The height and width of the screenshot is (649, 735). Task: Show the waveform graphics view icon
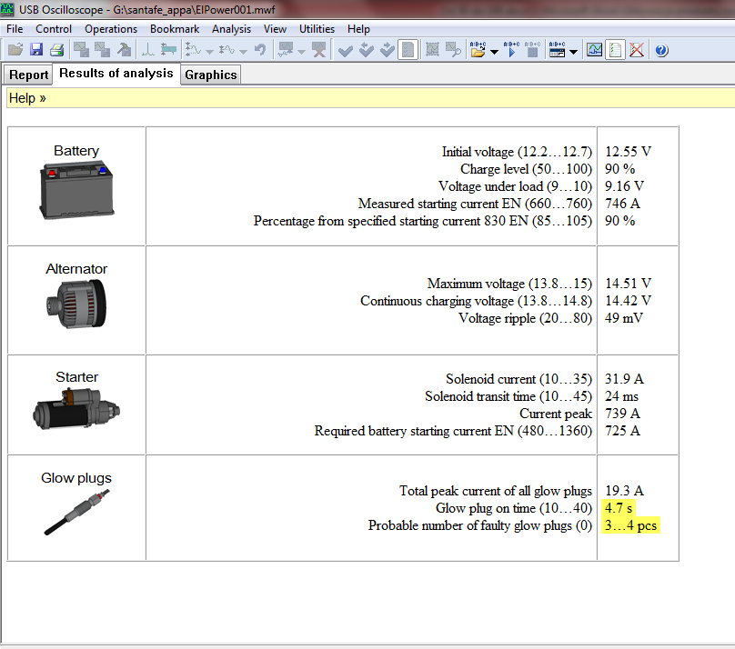coord(595,50)
